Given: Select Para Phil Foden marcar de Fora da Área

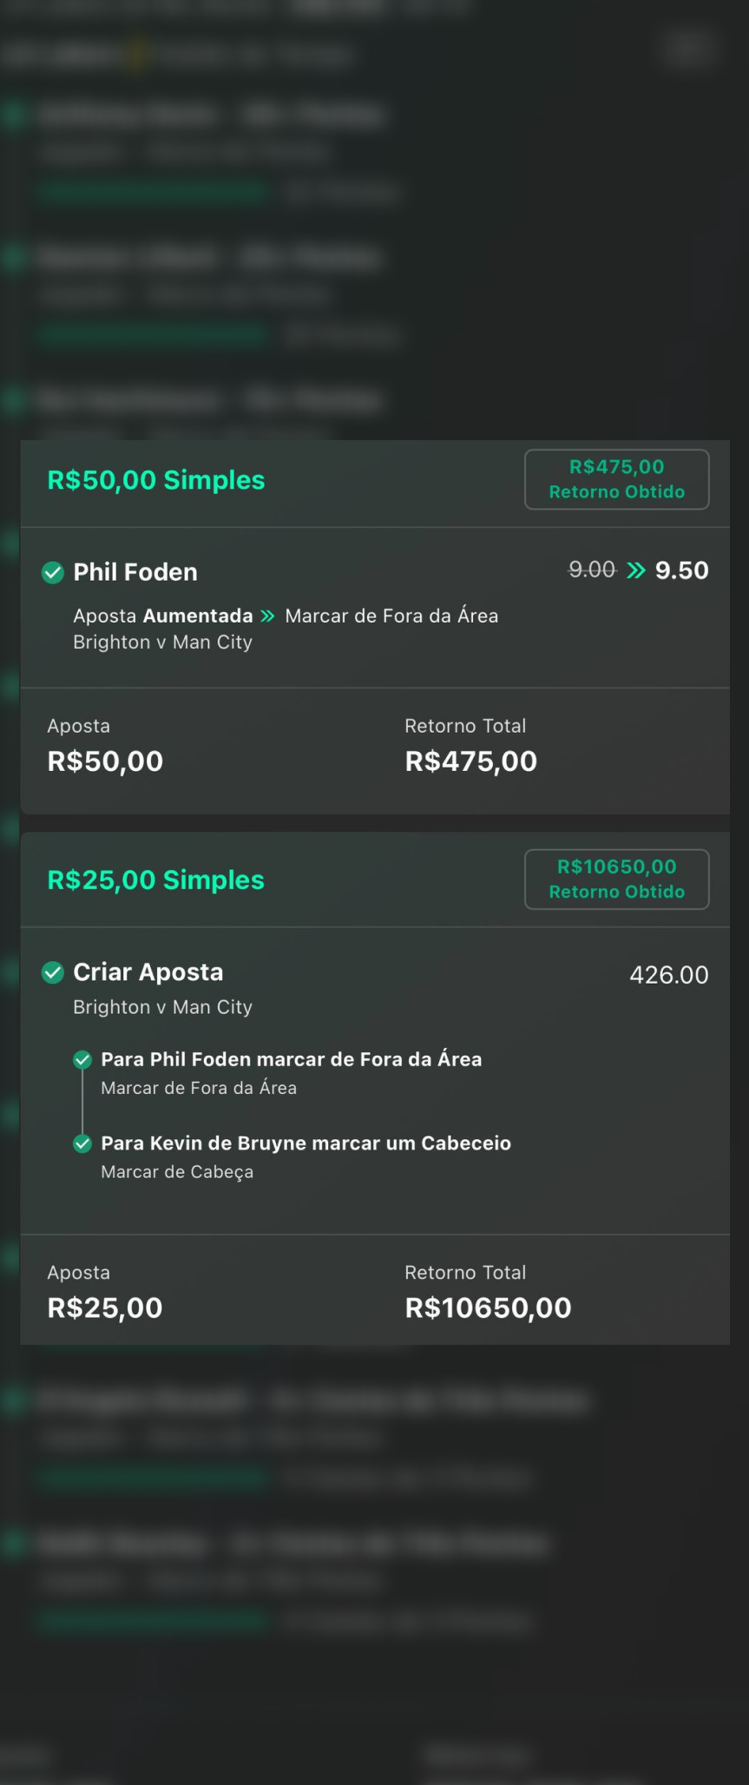Looking at the screenshot, I should (291, 1059).
